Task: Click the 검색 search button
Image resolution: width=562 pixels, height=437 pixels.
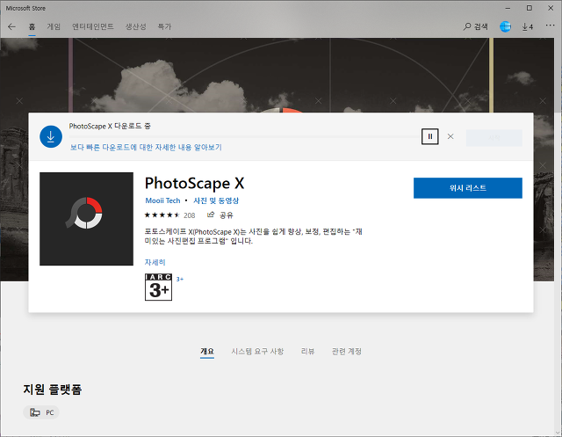Action: click(475, 26)
